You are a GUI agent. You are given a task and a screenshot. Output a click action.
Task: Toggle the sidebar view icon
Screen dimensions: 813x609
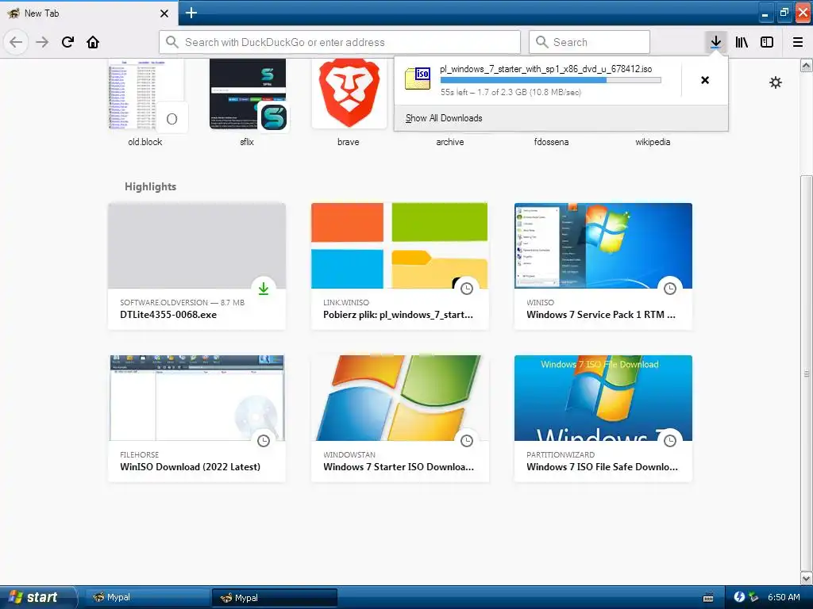click(767, 42)
